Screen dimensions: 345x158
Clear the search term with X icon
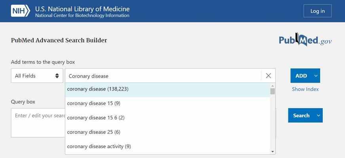268,76
